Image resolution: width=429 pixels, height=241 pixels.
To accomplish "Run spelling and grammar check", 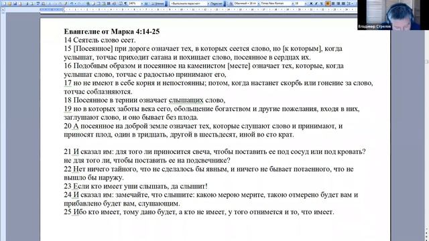I will [38, 3].
